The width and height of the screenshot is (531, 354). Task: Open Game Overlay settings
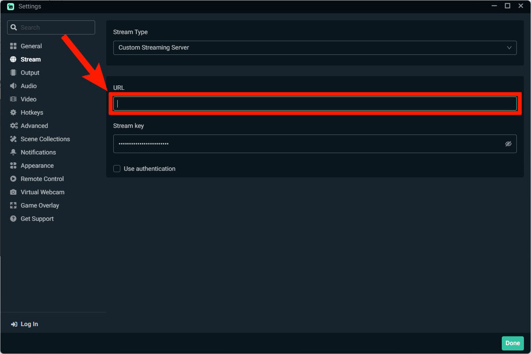(39, 205)
